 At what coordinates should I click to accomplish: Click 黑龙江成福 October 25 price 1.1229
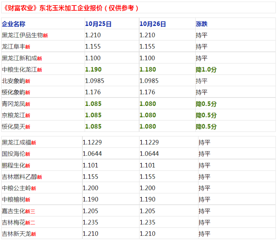click(92, 142)
